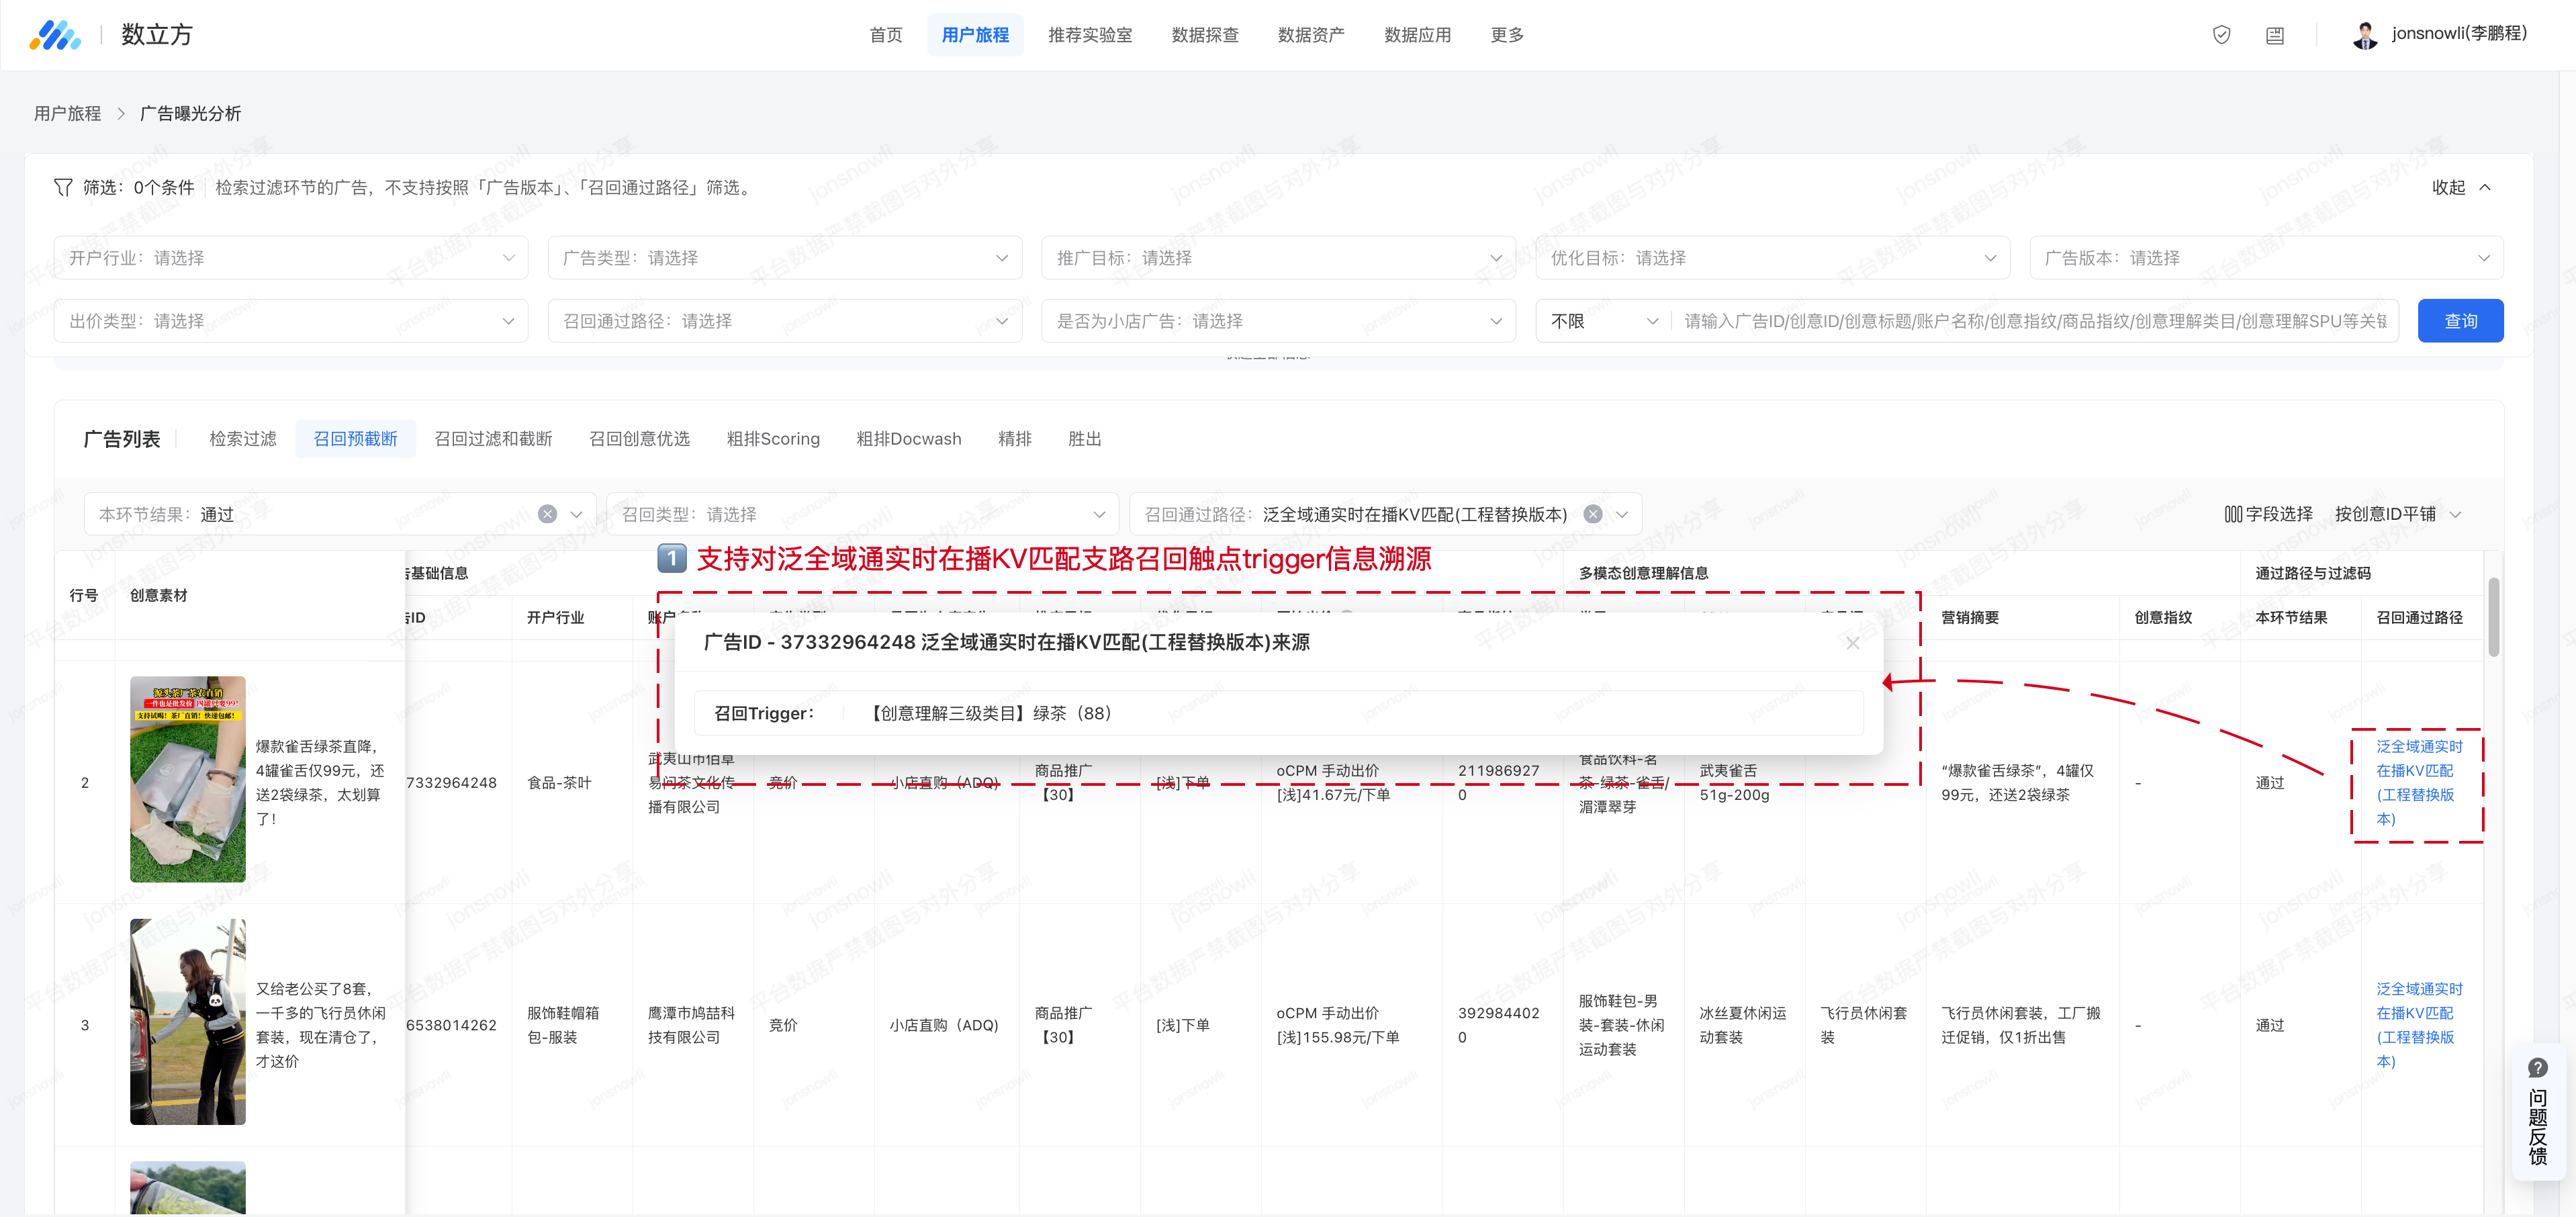Viewport: 2576px width, 1217px height.
Task: Click the shield icon in header
Action: (x=2221, y=35)
